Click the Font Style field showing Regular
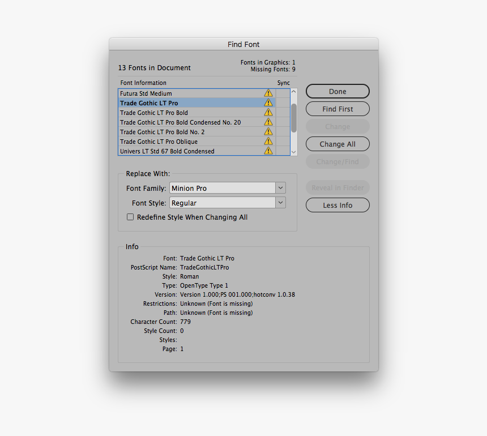Viewport: 487px width, 436px height. pos(223,203)
